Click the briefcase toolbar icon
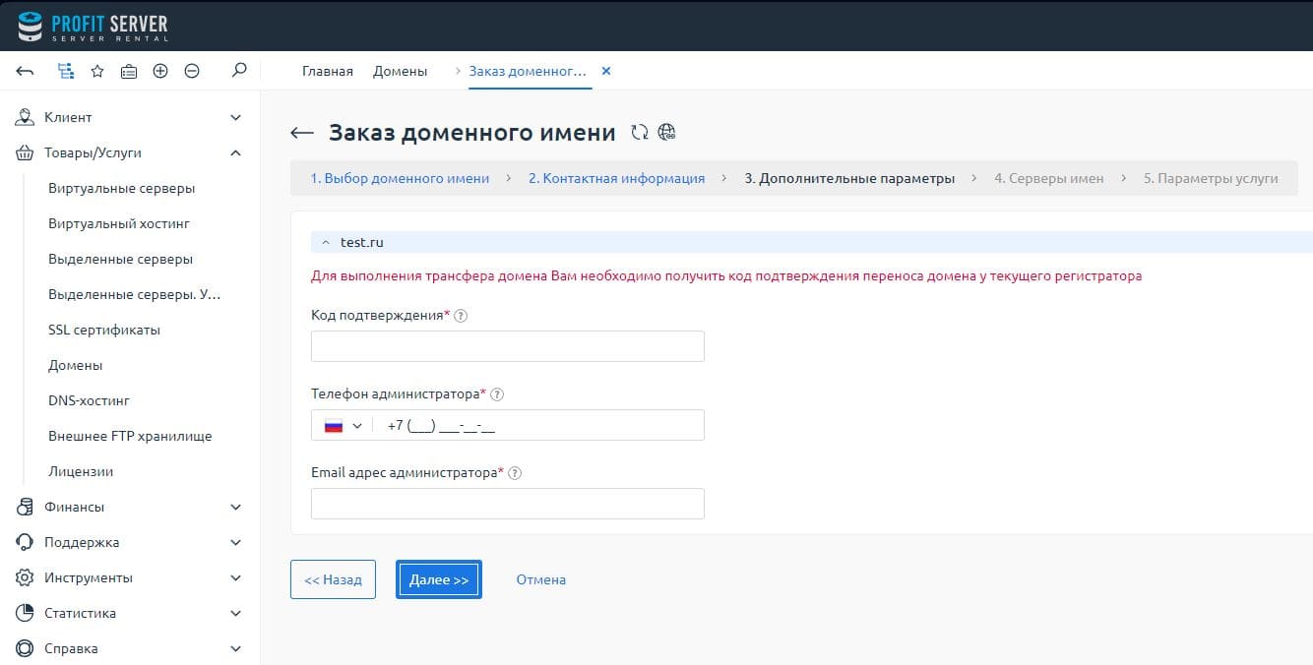The image size is (1313, 665). coord(129,71)
